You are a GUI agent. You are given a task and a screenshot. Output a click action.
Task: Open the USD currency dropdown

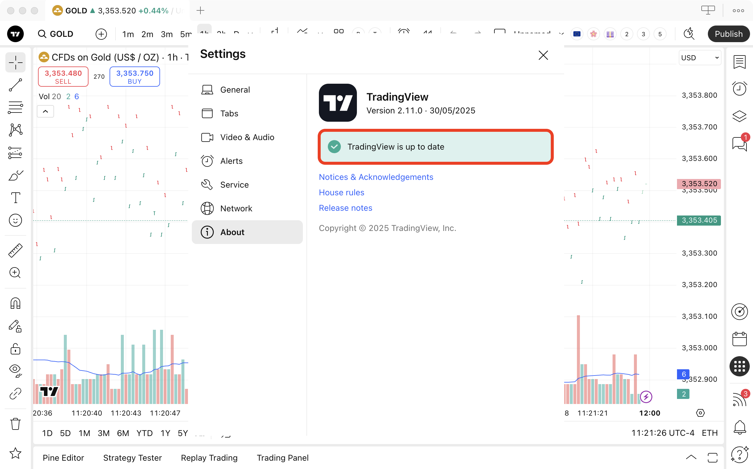700,58
